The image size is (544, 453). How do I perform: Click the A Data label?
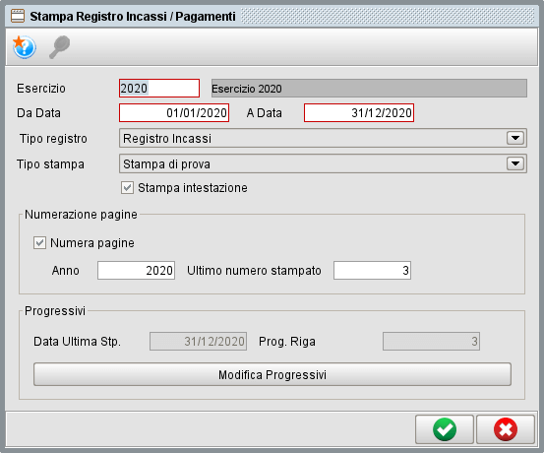click(265, 113)
